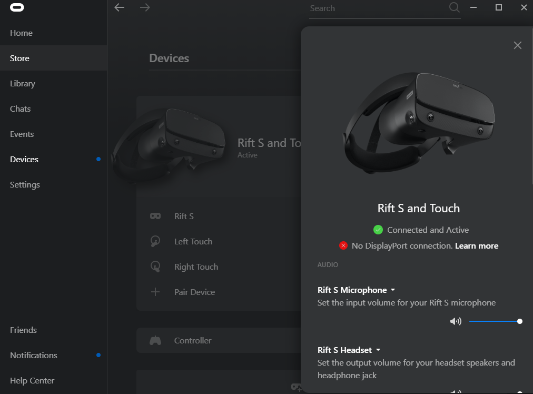This screenshot has width=533, height=394.
Task: Click the Learn more link about DisplayPort
Action: pos(476,245)
